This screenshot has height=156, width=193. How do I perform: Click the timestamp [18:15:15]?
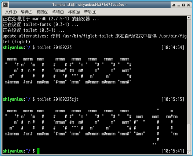173,99
